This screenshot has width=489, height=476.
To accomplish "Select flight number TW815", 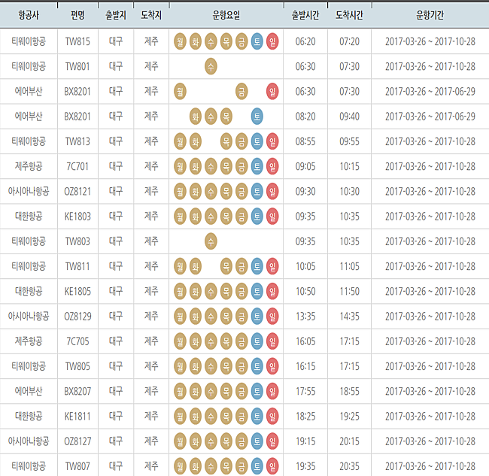I will click(x=77, y=41).
